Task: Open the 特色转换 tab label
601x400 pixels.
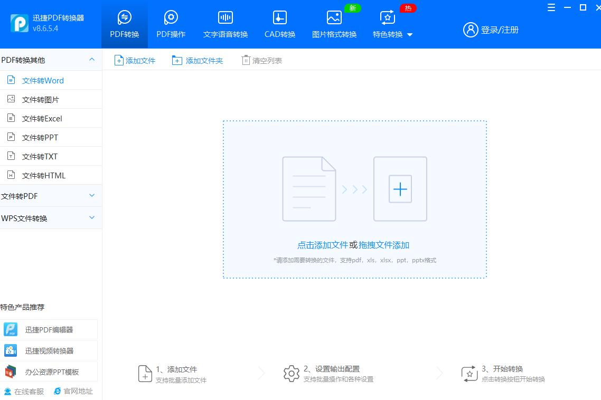Action: click(x=388, y=34)
